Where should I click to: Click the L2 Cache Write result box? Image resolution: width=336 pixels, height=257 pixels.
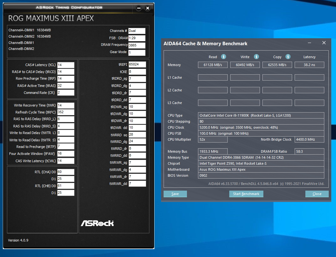(245, 90)
